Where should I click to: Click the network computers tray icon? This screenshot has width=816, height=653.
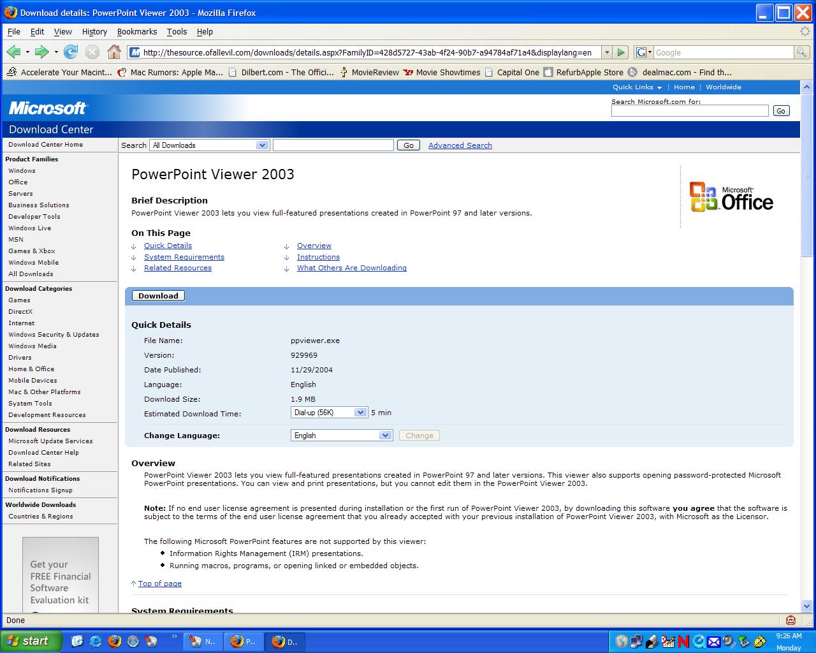[637, 642]
